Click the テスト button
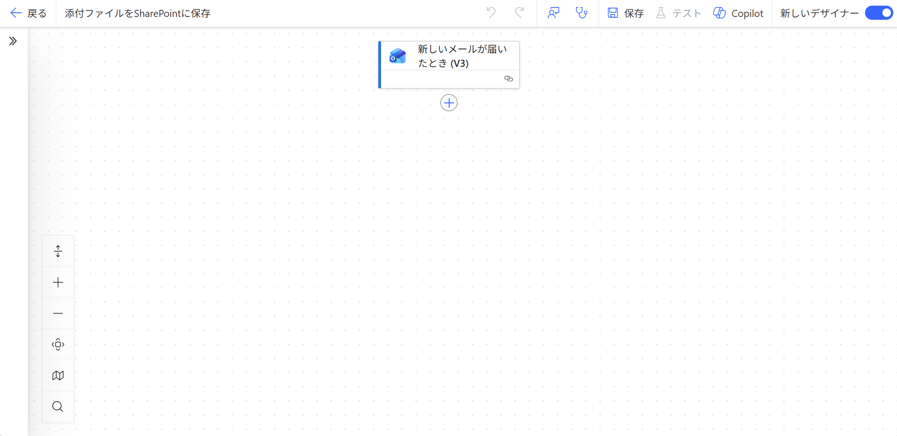 [679, 13]
